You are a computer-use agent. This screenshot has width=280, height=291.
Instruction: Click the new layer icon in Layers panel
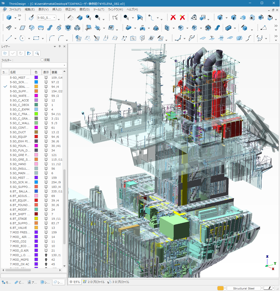tap(5, 53)
